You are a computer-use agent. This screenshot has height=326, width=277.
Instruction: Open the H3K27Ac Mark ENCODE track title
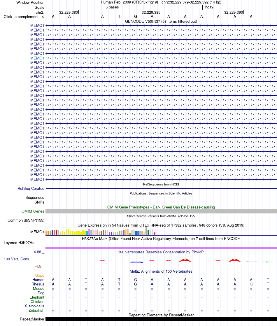[161, 239]
